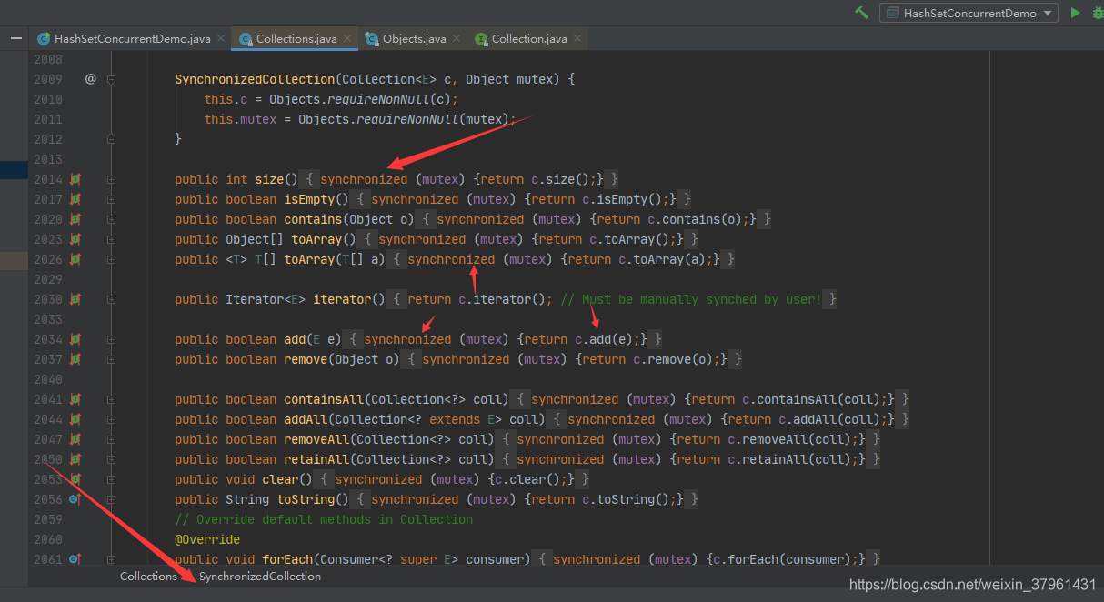The width and height of the screenshot is (1104, 602).
Task: Open the HashSetConcurrentDemo run configuration dropdown
Action: pyautogui.click(x=969, y=13)
